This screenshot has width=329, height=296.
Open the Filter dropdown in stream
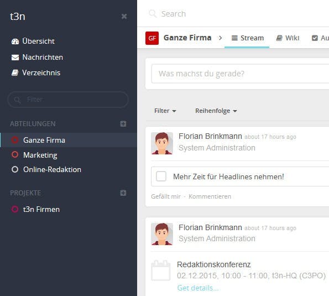(165, 111)
